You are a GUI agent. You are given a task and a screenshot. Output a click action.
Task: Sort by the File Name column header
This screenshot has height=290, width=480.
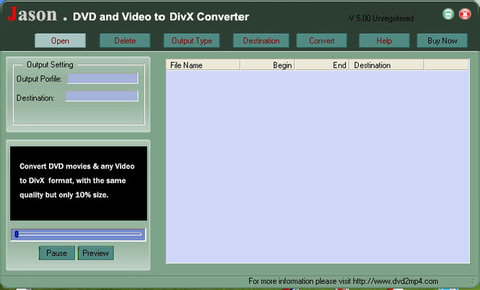click(x=203, y=65)
